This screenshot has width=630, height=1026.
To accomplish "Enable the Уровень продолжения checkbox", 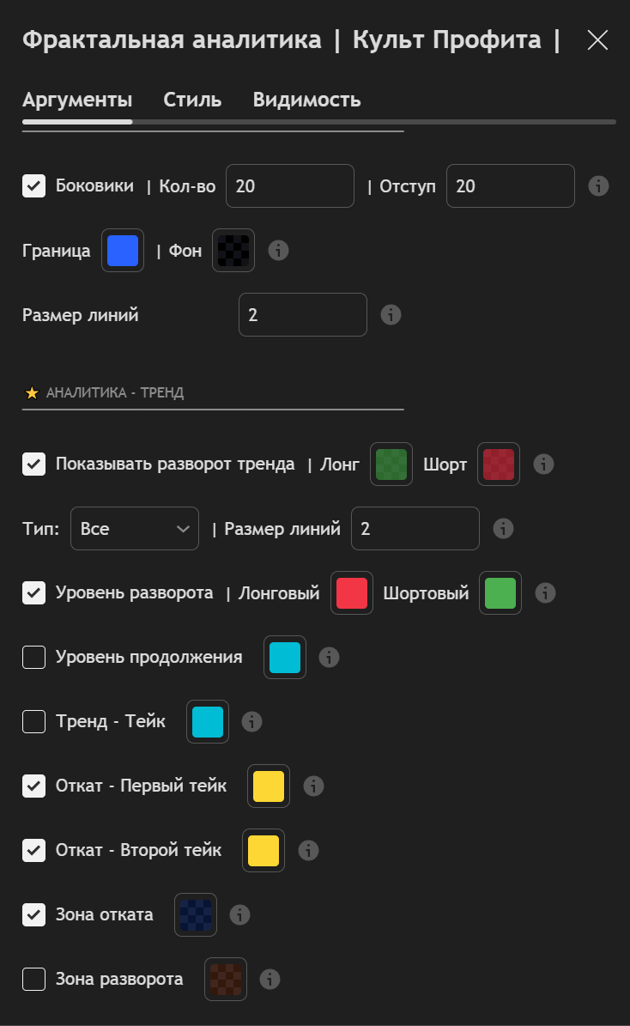I will pyautogui.click(x=34, y=657).
